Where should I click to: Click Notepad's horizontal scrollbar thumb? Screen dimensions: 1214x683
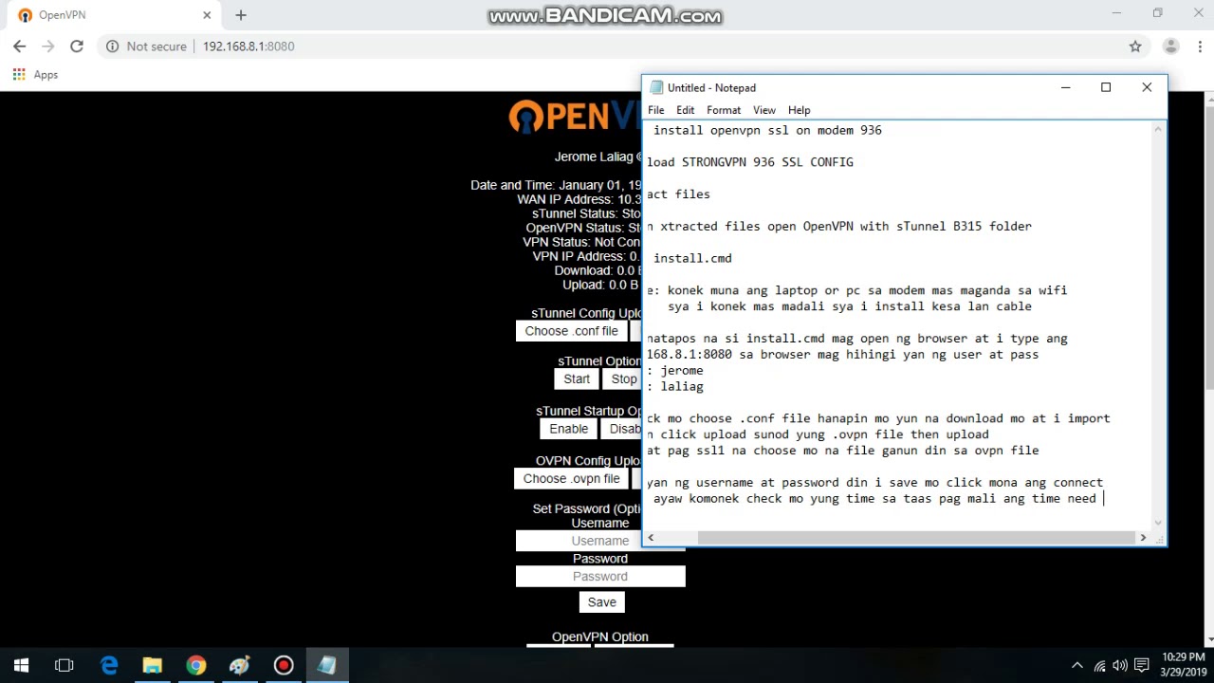pyautogui.click(x=916, y=538)
